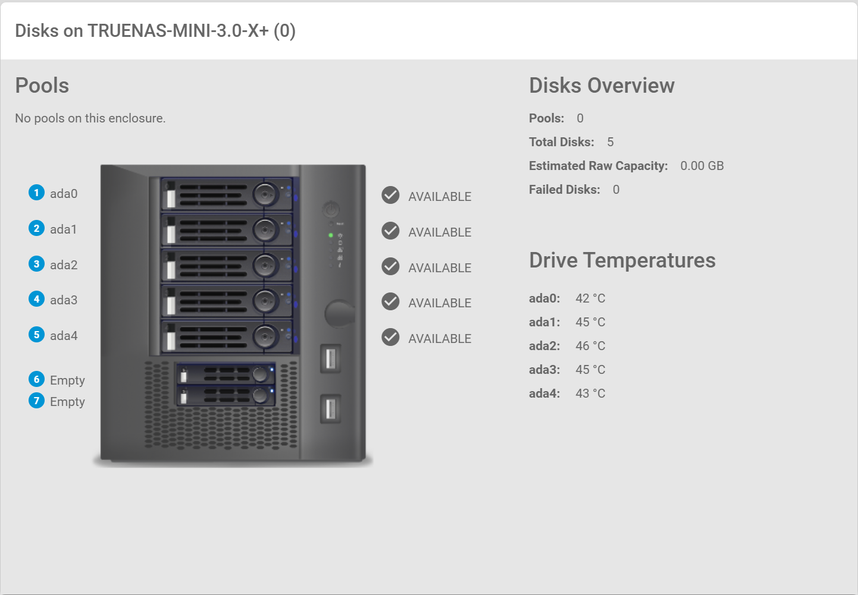This screenshot has width=858, height=595.
Task: Click the upper USB port on enclosure
Action: tap(330, 358)
